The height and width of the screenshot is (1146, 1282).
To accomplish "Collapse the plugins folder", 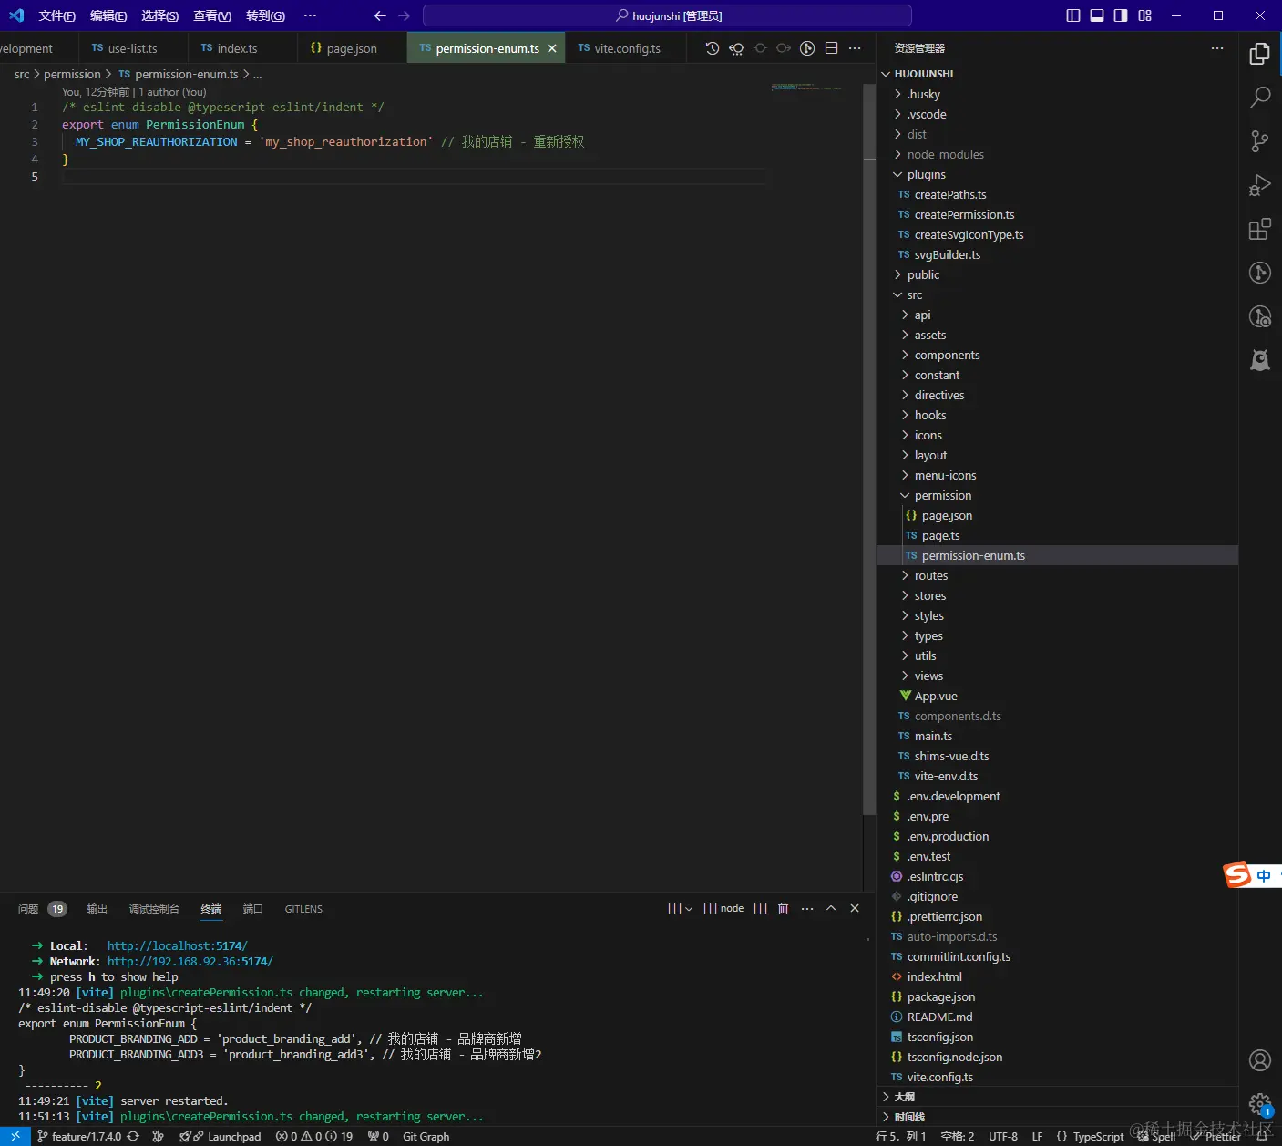I will tap(1057, 174).
